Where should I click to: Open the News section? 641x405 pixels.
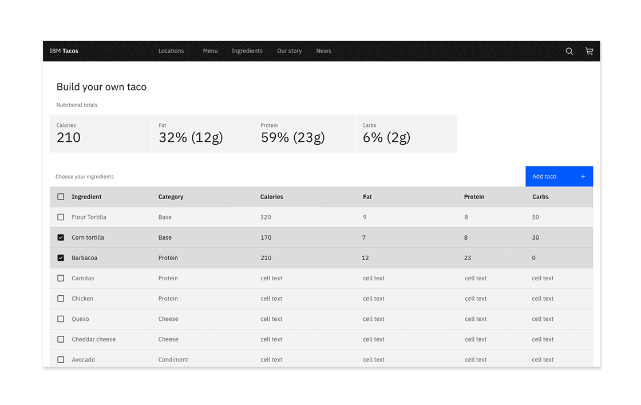pos(323,51)
